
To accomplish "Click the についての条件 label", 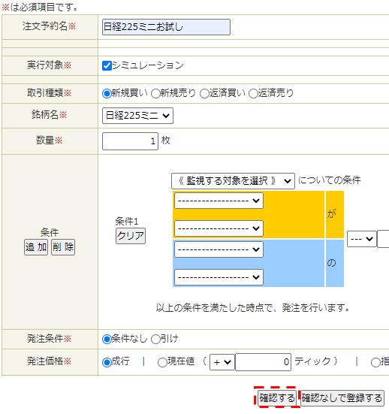I will coord(330,180).
